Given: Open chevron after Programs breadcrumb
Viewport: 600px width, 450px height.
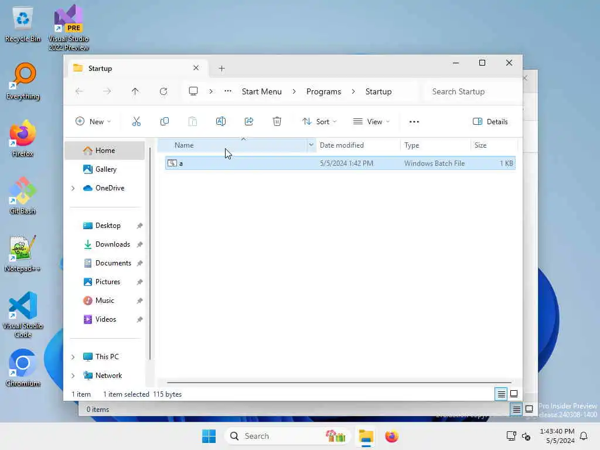Looking at the screenshot, I should pyautogui.click(x=353, y=91).
